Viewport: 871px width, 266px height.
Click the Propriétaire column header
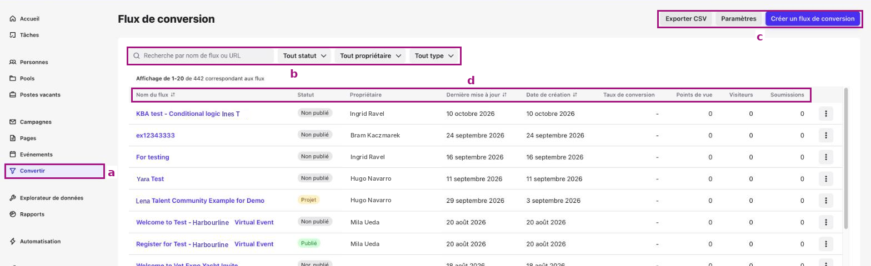[x=366, y=95]
